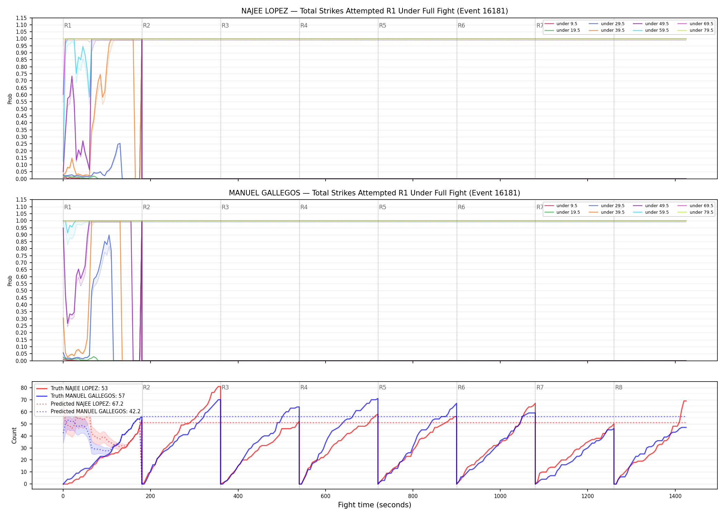The width and height of the screenshot is (725, 517).
Task: Click y-axis tick 0.50 on Manuel Gallegos chart
Action: (21, 291)
